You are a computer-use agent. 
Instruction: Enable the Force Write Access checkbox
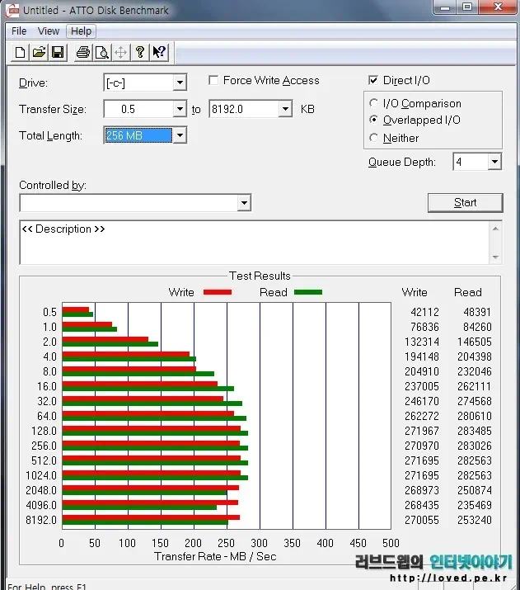point(214,81)
